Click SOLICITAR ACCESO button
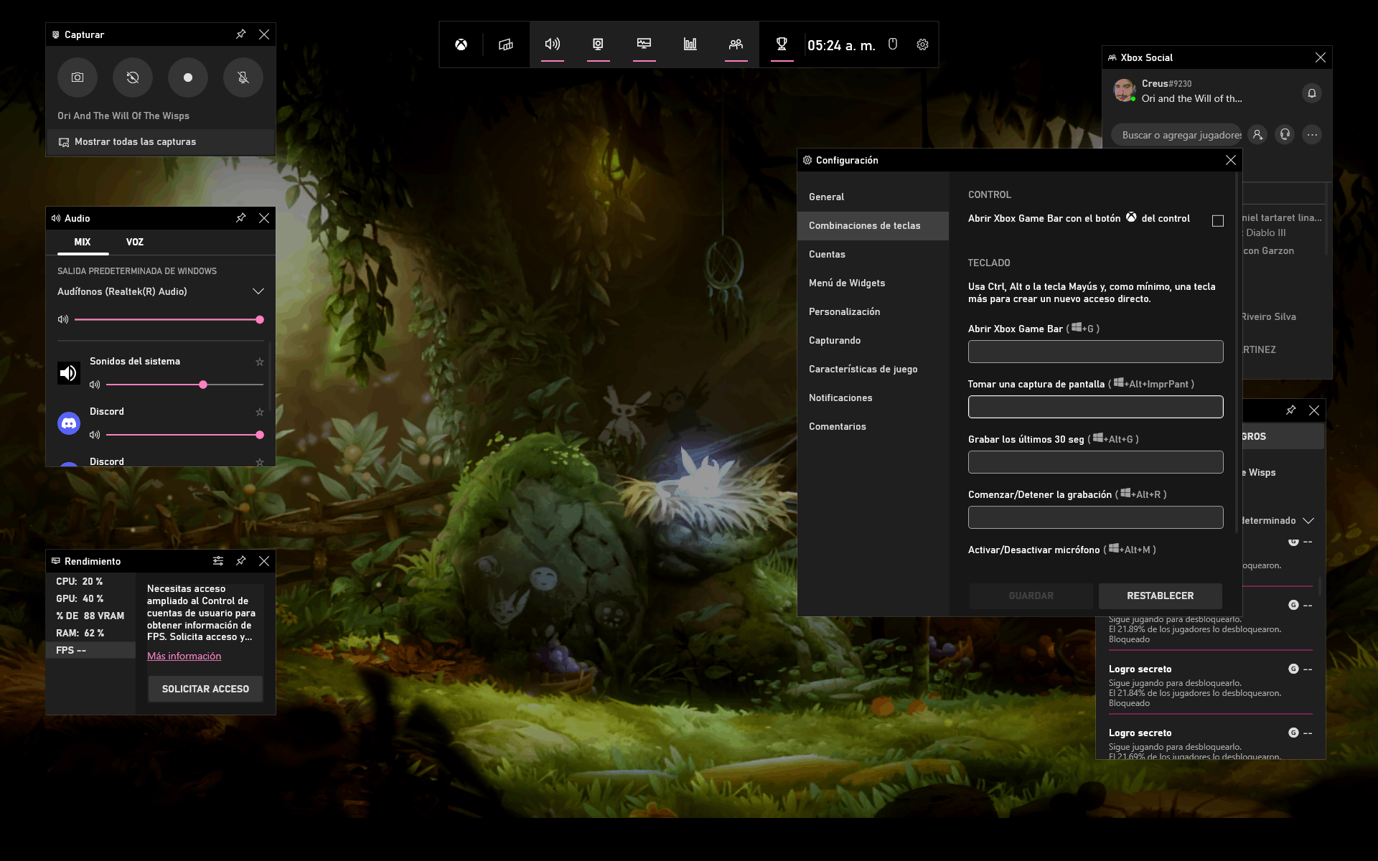 [x=205, y=689]
